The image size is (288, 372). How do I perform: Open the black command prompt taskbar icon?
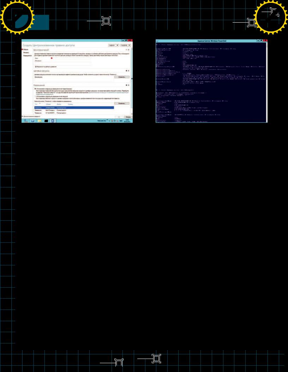[x=46, y=121]
